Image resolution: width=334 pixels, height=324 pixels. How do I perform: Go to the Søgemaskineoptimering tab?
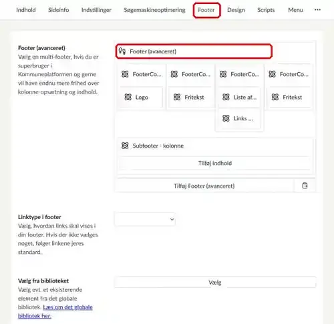click(154, 10)
